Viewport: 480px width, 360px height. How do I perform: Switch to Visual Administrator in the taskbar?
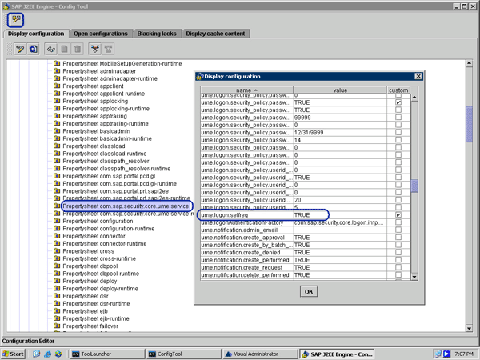coord(259,354)
